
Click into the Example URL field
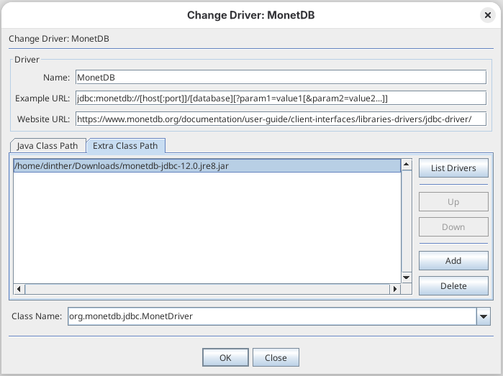pyautogui.click(x=281, y=98)
